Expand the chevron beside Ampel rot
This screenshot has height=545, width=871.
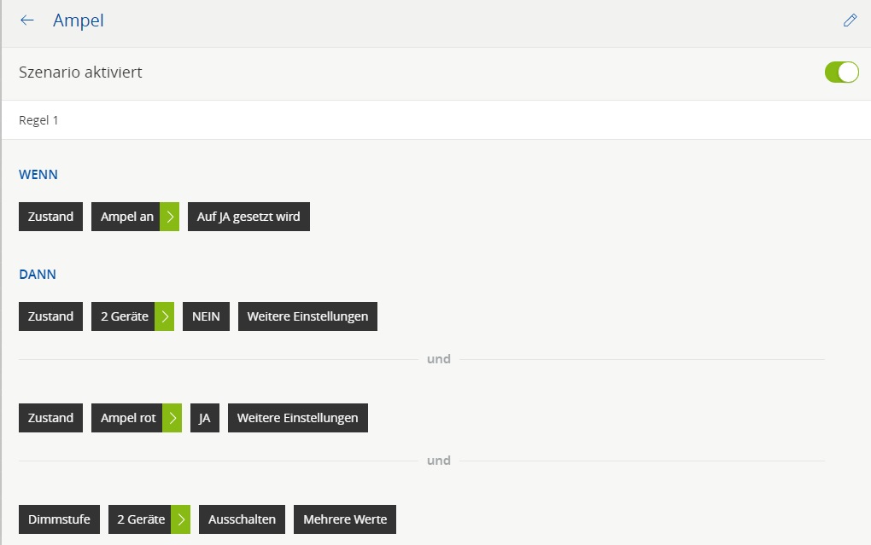pyautogui.click(x=172, y=418)
